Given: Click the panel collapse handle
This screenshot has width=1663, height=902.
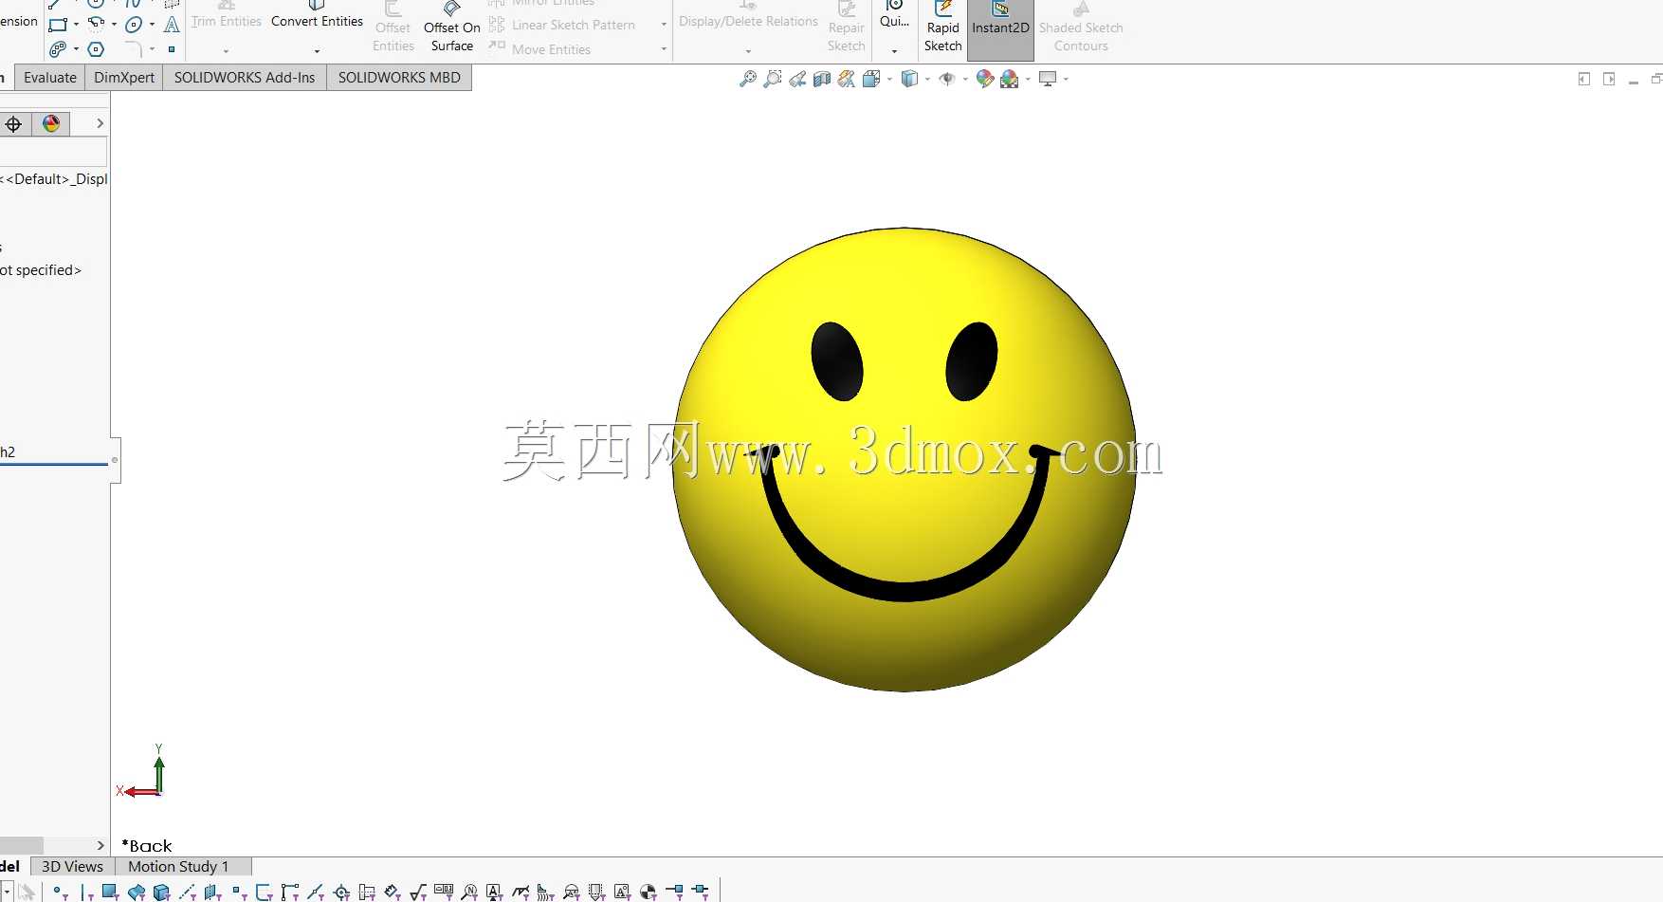Looking at the screenshot, I should (115, 460).
